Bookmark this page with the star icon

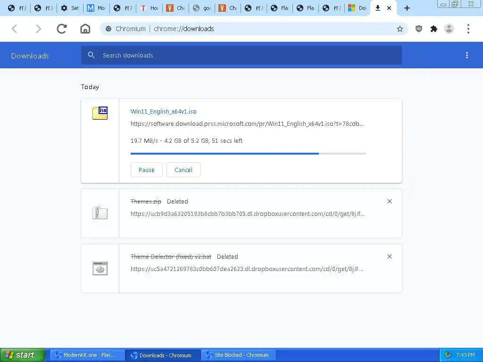coord(400,29)
